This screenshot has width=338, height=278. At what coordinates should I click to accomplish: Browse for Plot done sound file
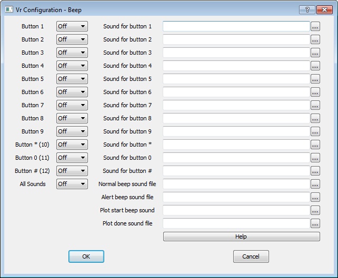coord(315,223)
